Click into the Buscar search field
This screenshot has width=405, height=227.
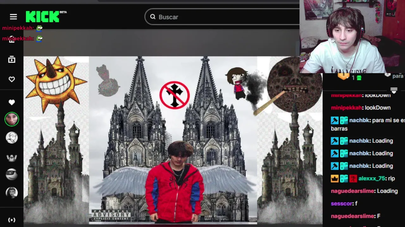222,17
